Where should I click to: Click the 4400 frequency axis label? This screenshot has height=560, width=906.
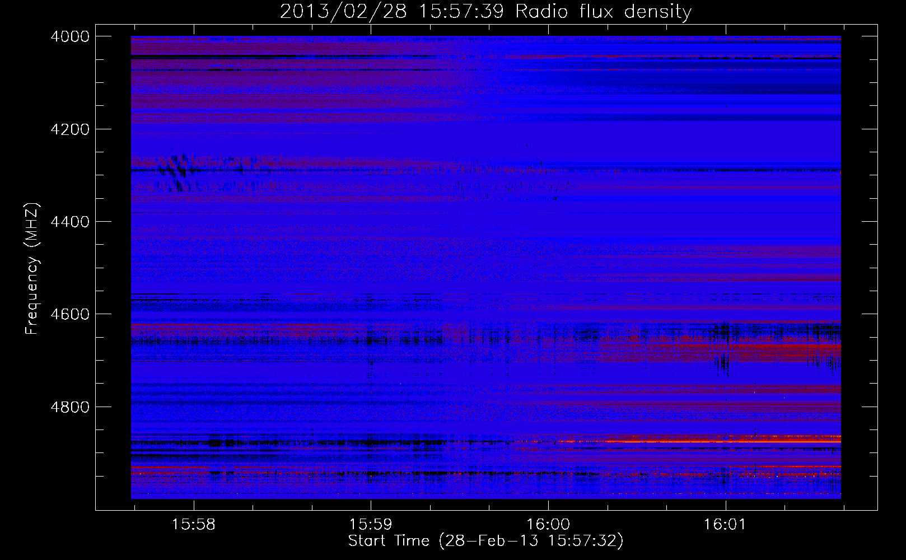point(70,222)
